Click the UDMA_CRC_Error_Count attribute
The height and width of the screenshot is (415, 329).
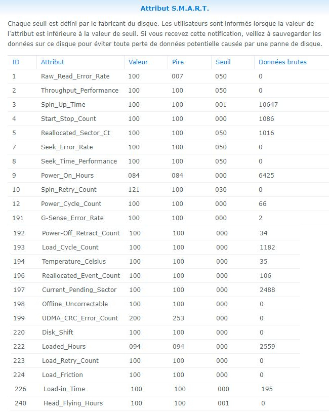[x=80, y=318]
